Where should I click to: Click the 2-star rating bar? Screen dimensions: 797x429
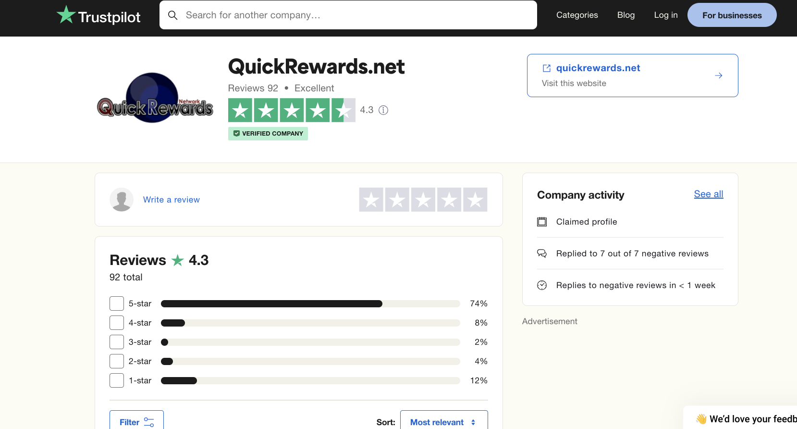tap(310, 361)
